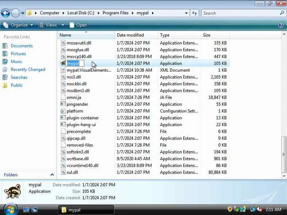Click large raccoon preview in details pane
287x215 pixels.
13,191
